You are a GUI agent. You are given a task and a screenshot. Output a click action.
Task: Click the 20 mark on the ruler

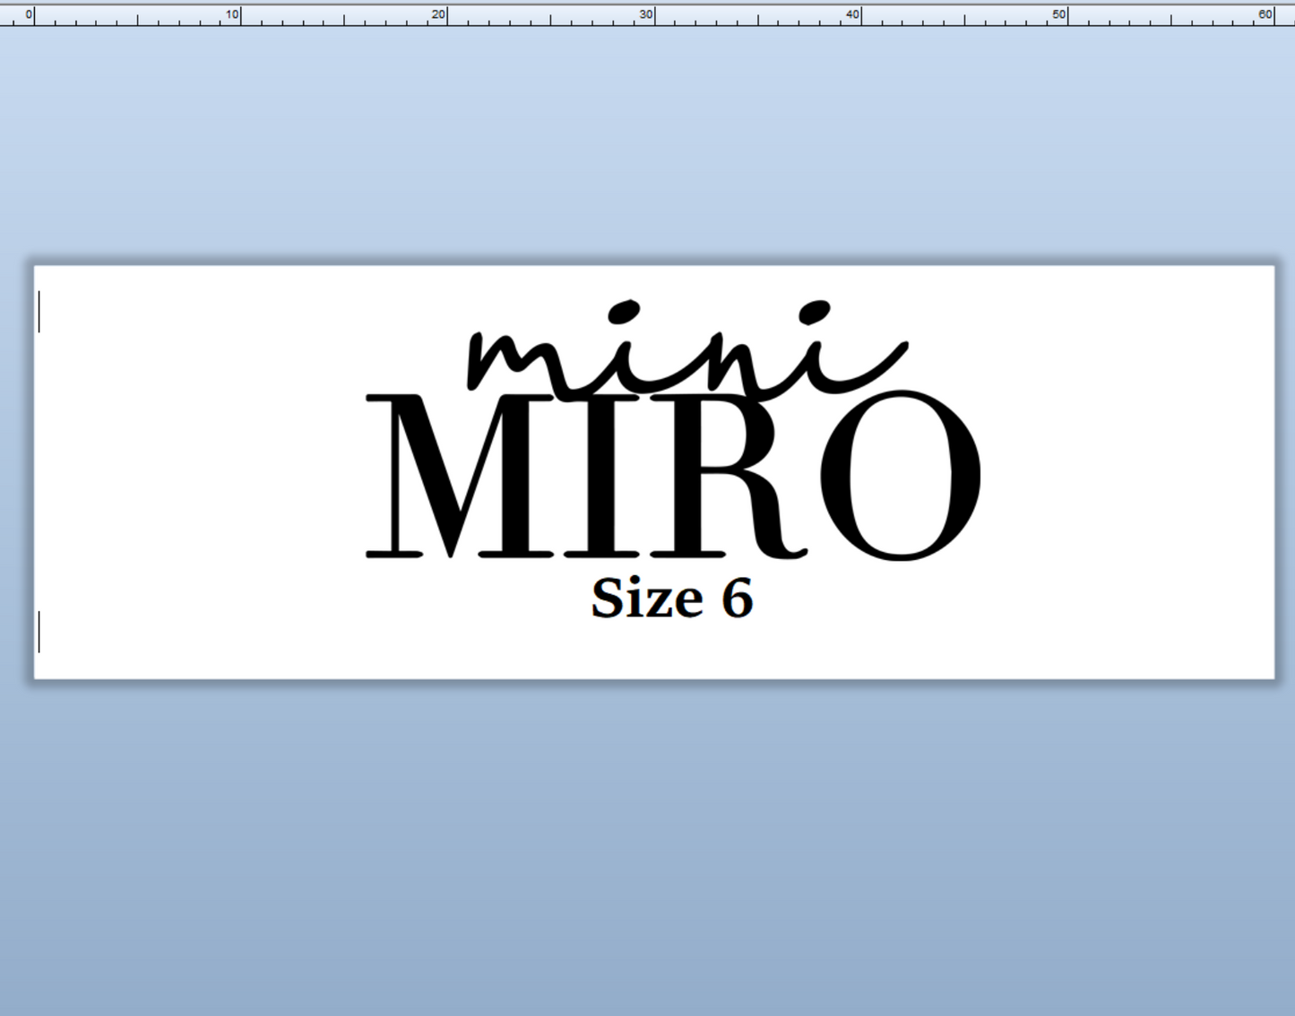click(440, 13)
